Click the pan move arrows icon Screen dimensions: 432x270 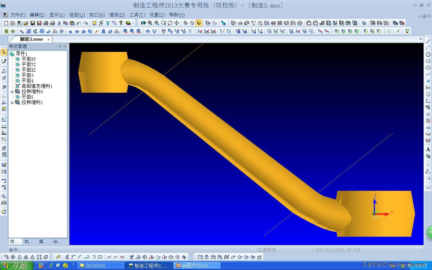pos(177,23)
